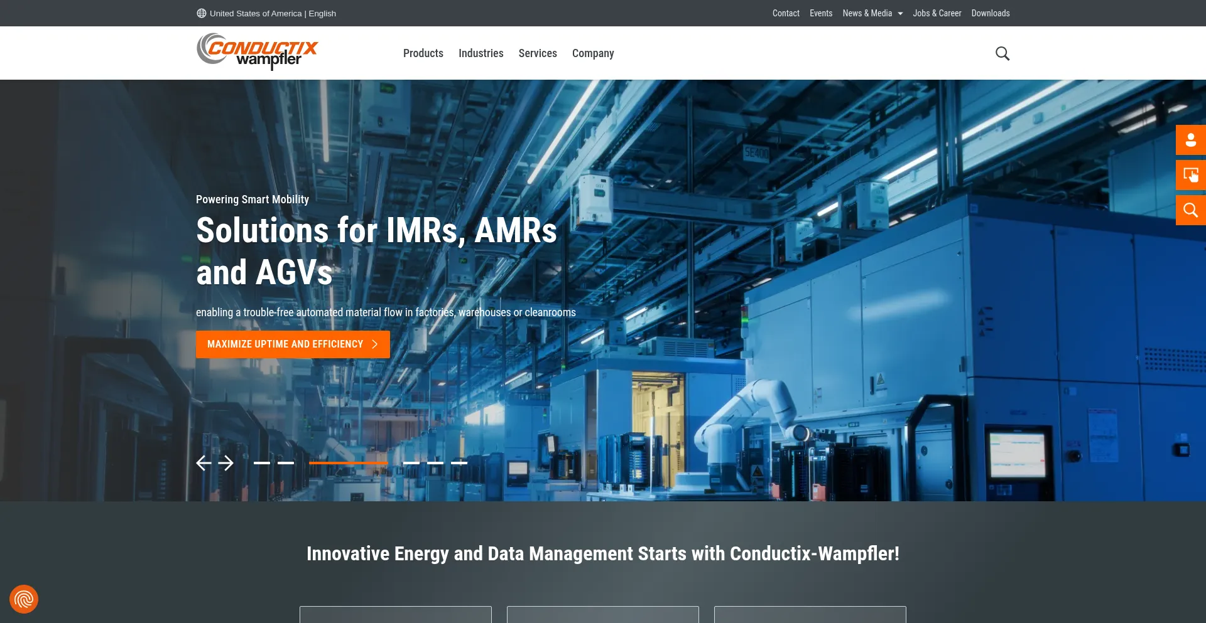Jump to the last carousel slide indicator

click(x=459, y=463)
